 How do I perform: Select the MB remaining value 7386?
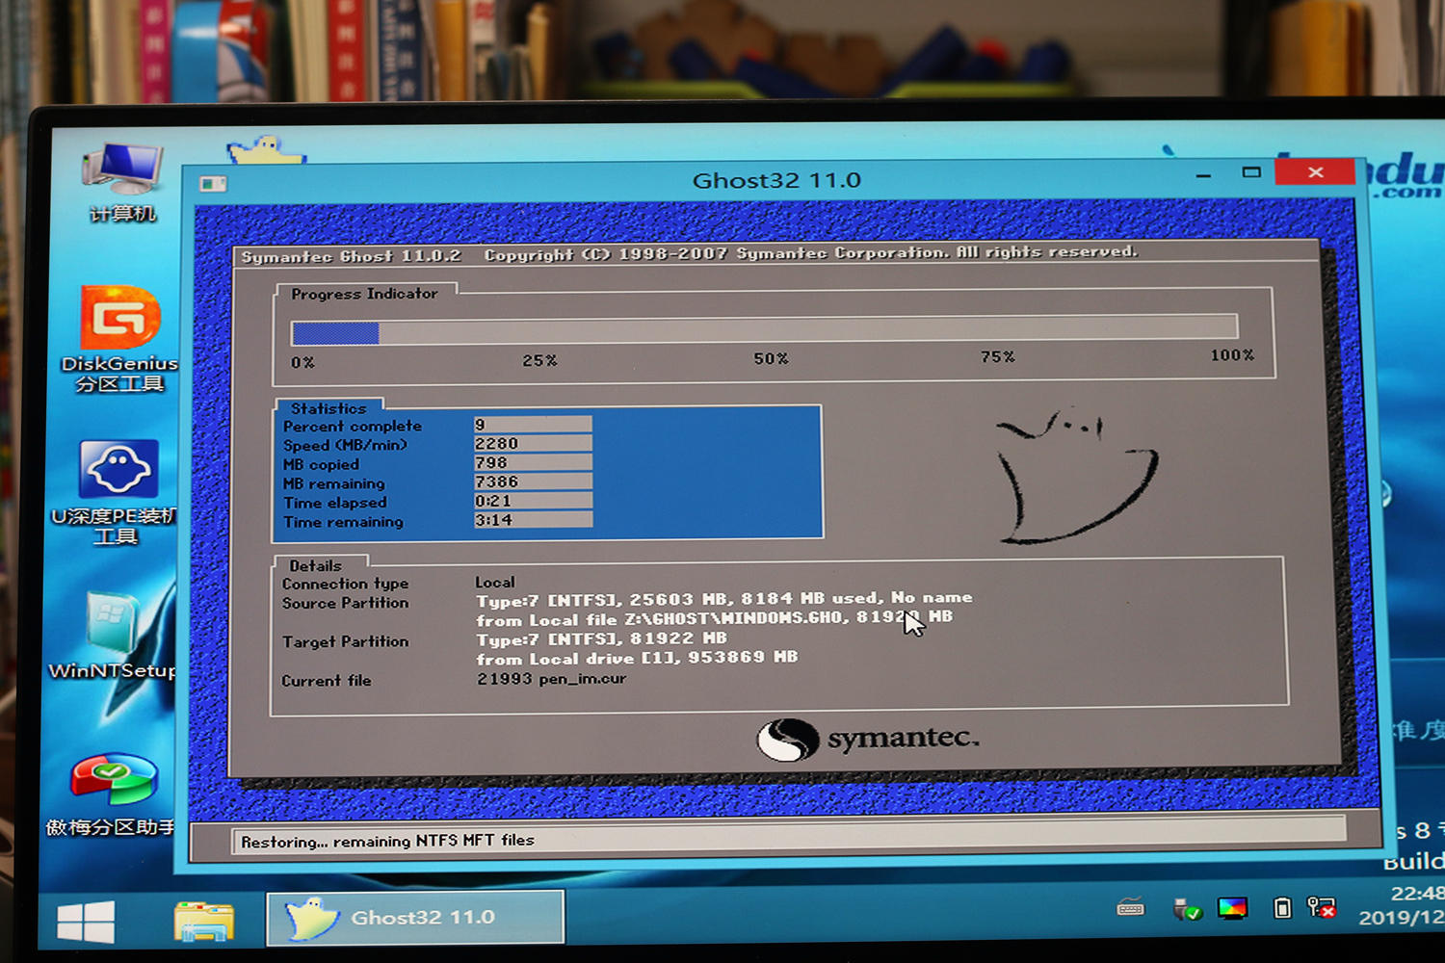533,482
